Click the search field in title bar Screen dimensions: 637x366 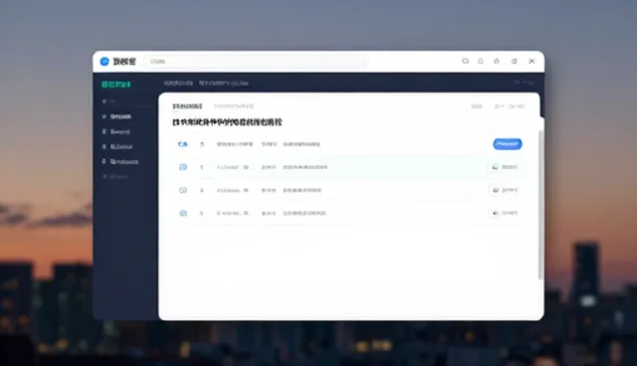tap(255, 62)
